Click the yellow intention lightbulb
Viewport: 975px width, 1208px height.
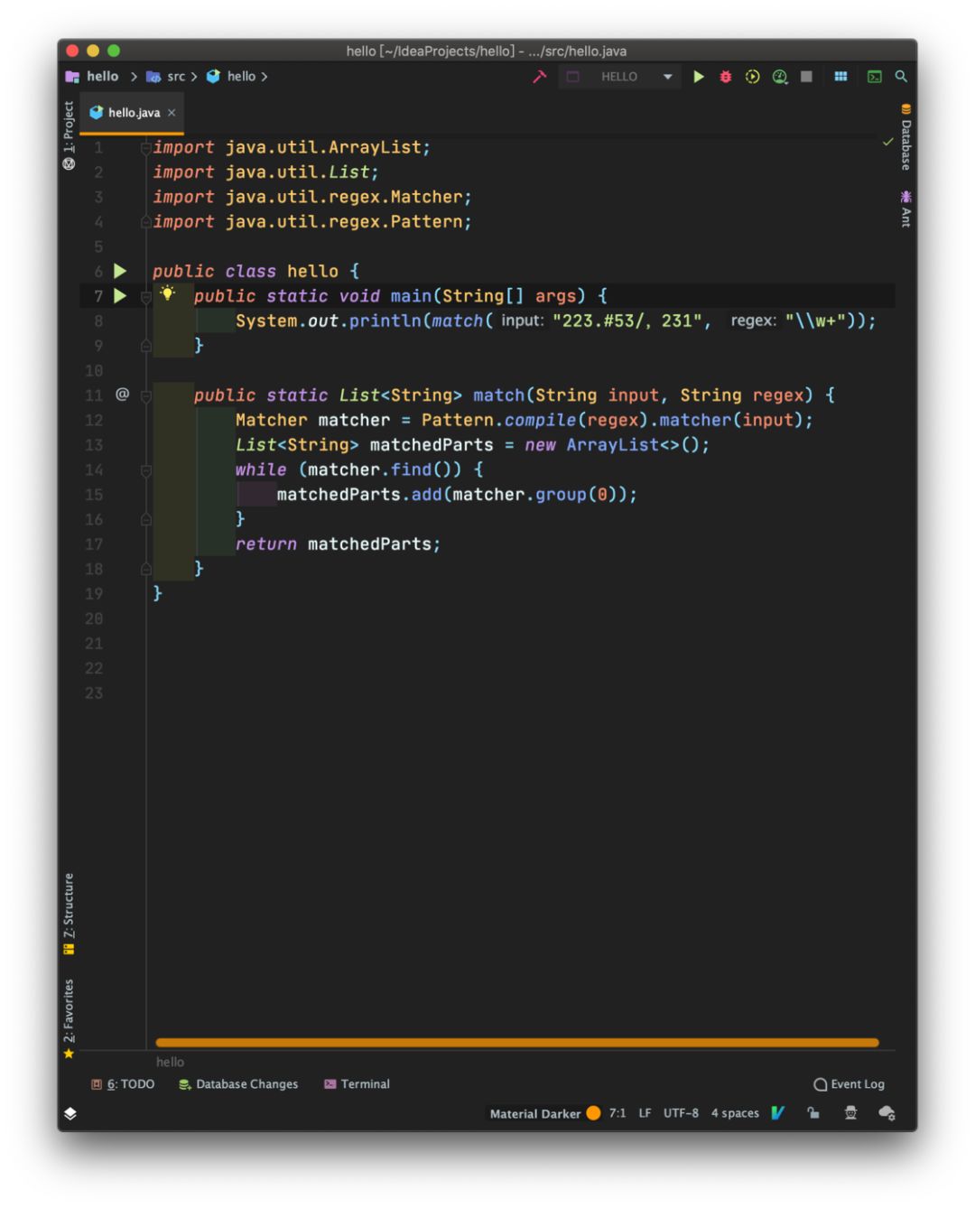167,293
